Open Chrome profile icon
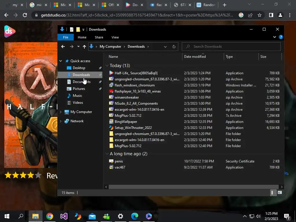 [280, 15]
